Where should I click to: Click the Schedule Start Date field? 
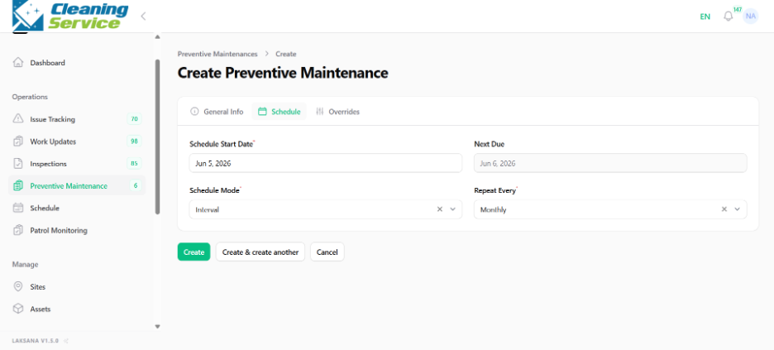click(x=326, y=163)
